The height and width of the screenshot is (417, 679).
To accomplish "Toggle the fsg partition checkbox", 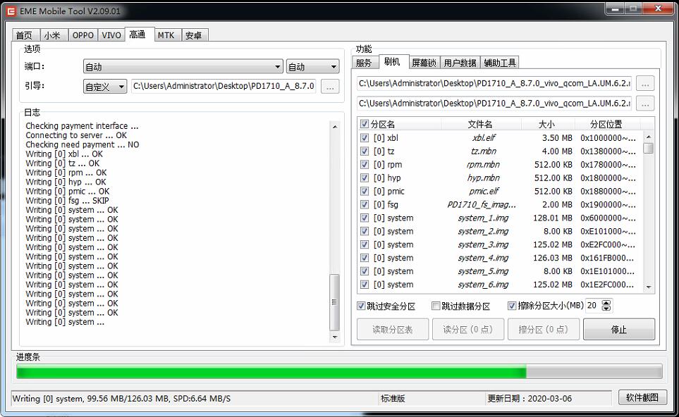I will (x=365, y=204).
